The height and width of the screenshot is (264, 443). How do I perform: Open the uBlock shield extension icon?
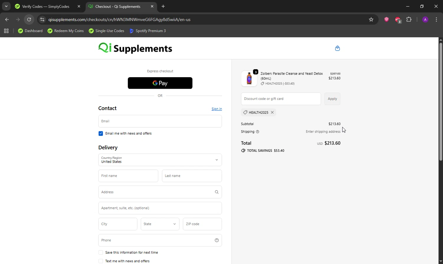point(386,19)
